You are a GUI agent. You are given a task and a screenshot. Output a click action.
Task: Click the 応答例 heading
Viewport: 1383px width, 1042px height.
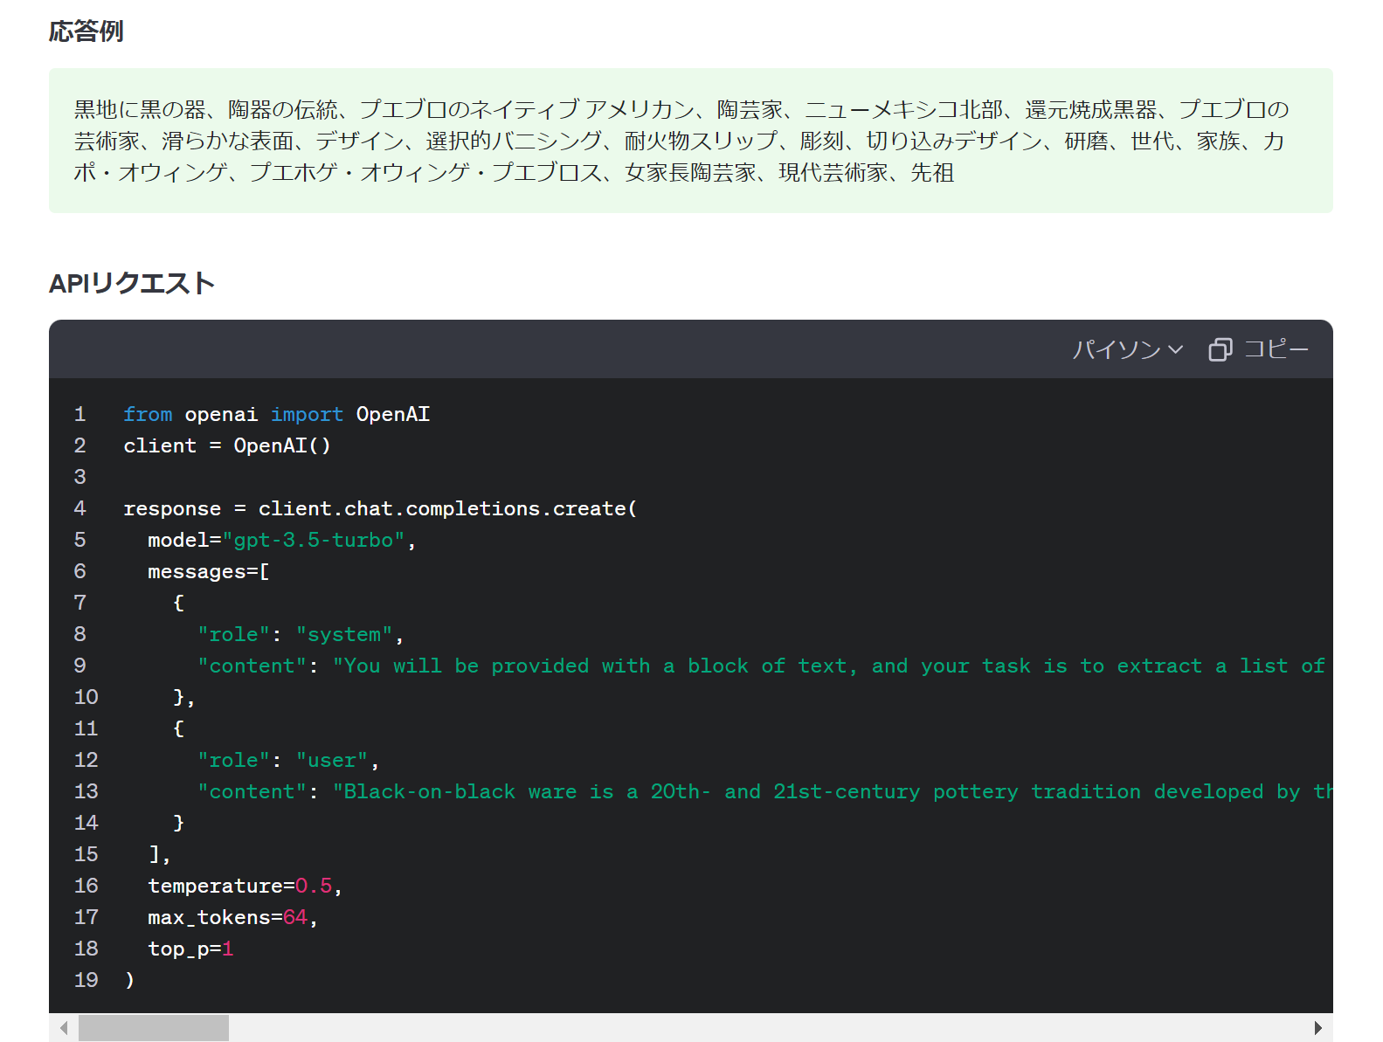(86, 31)
